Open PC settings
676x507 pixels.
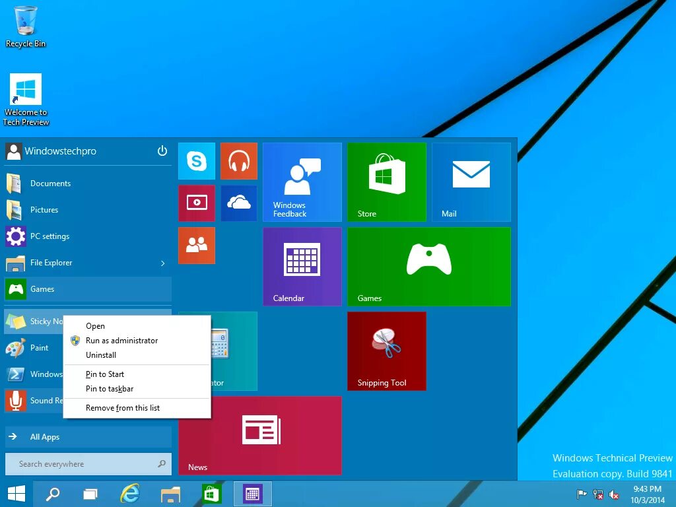tap(88, 236)
